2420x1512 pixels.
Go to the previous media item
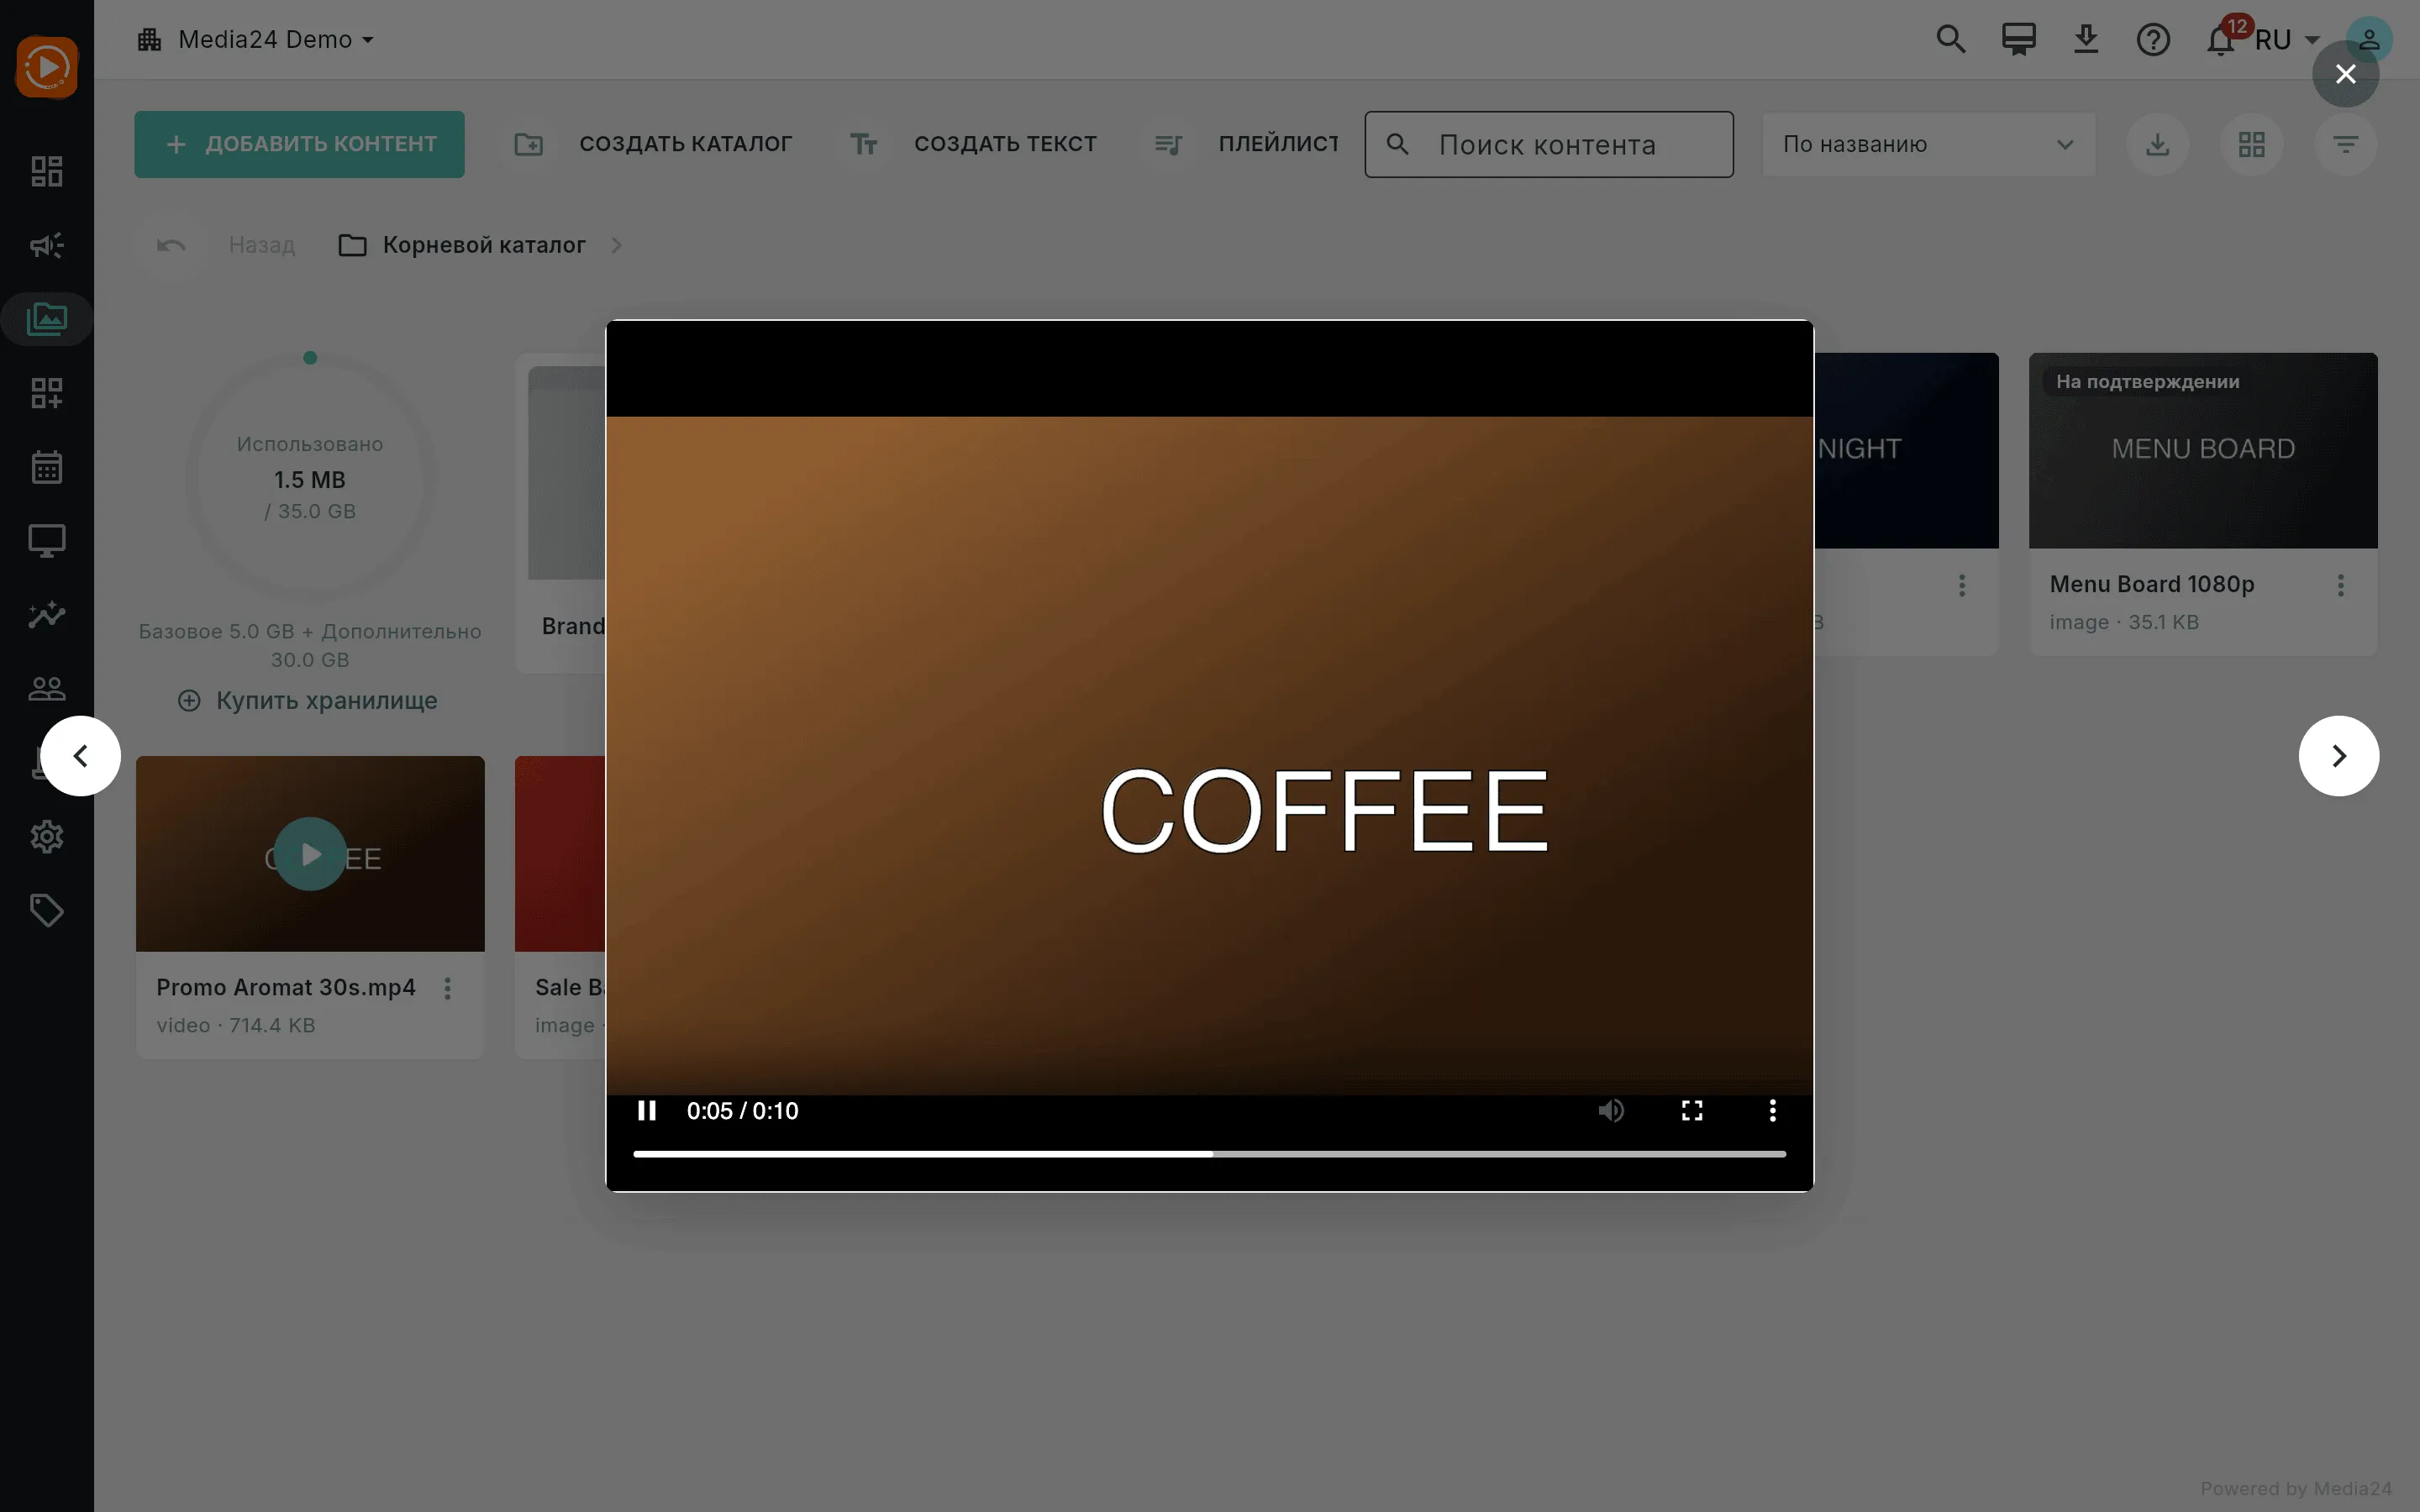(81, 756)
